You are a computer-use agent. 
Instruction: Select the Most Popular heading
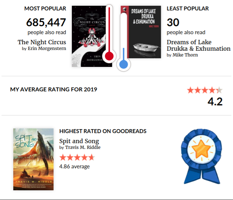(45, 8)
